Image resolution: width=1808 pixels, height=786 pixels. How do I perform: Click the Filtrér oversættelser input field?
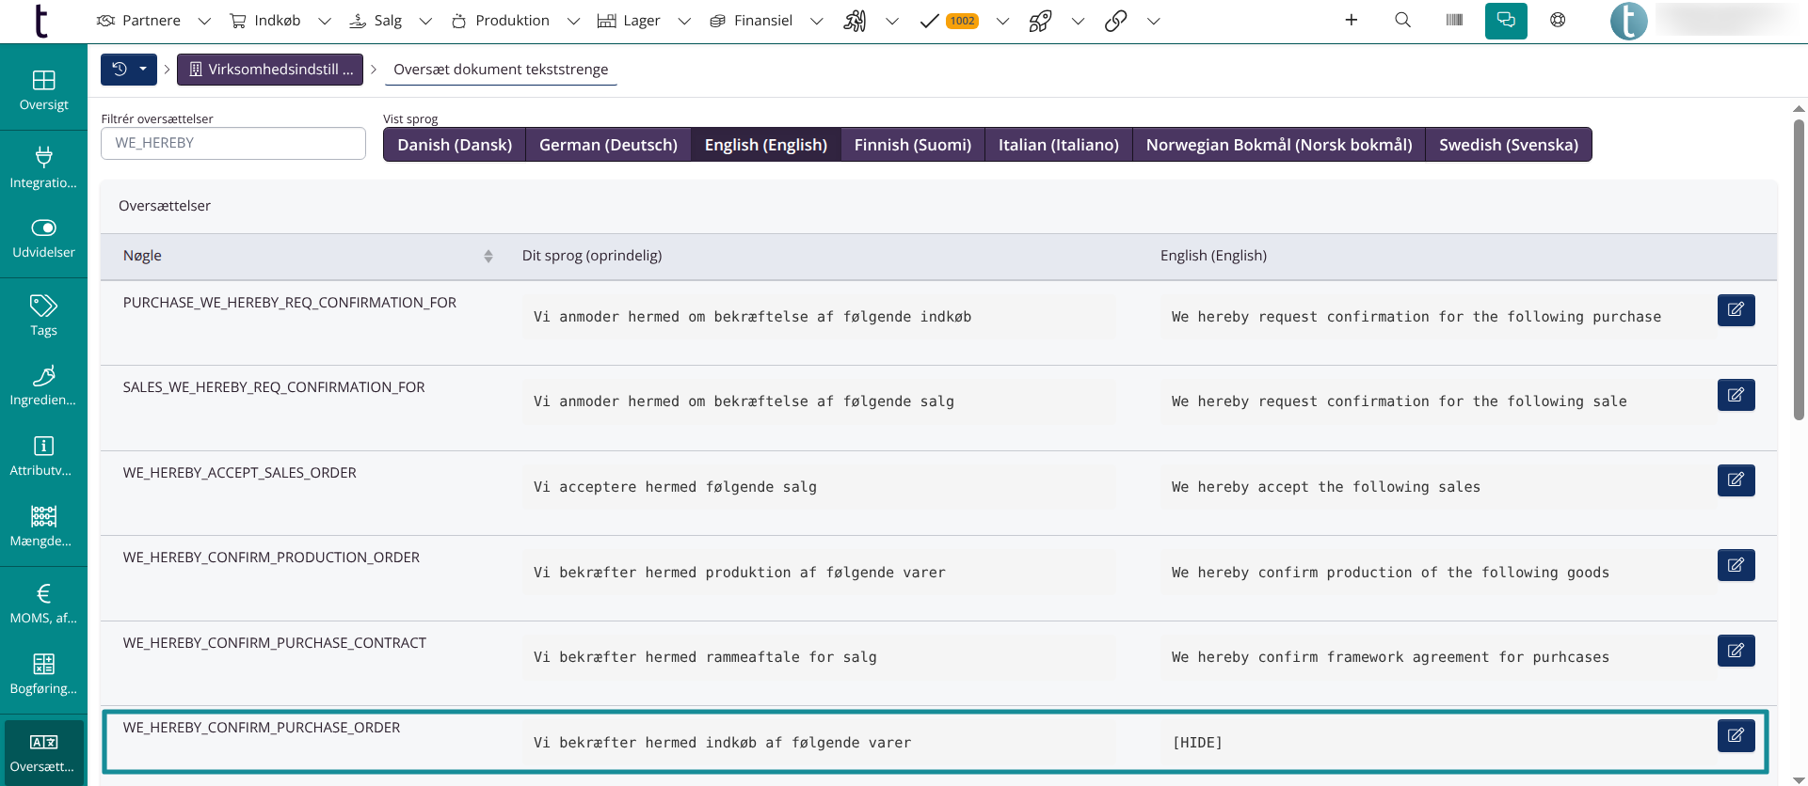(x=233, y=143)
